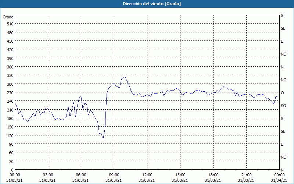Click the 01/04/21 date label on x-axis
Viewport: 294px width, 184px height.
279,180
